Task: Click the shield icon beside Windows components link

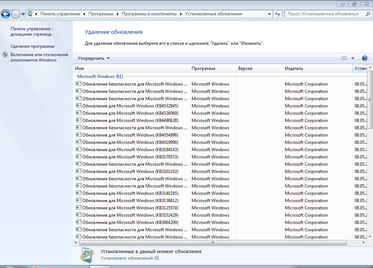Action: pyautogui.click(x=5, y=55)
